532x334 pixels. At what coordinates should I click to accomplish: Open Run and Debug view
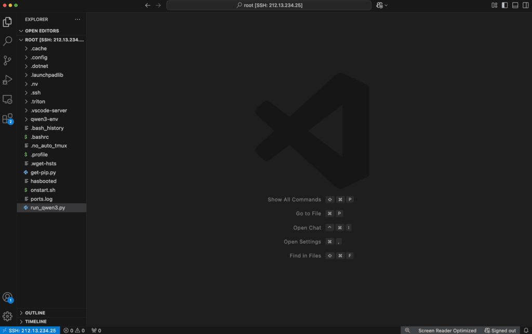(7, 80)
